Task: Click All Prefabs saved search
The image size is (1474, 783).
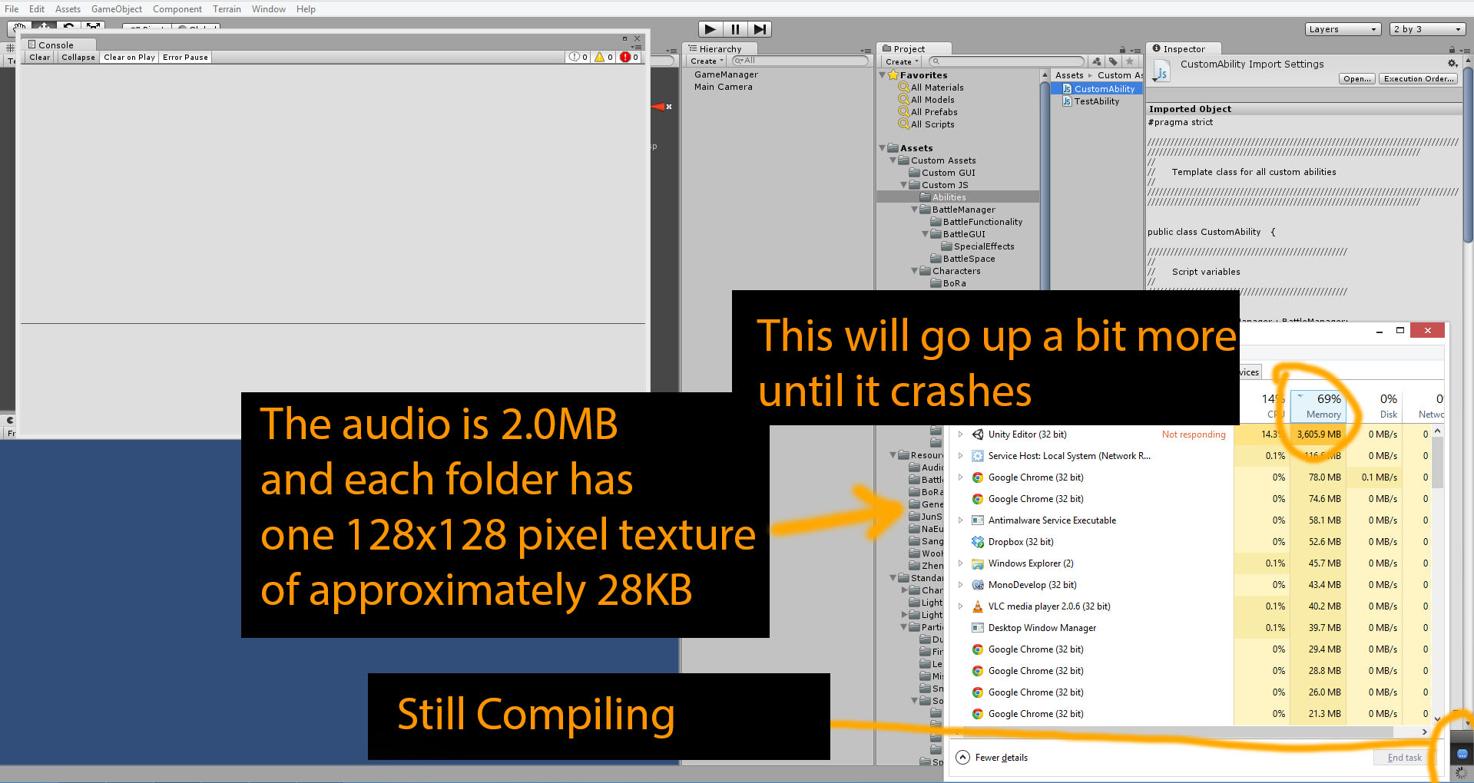Action: coord(928,112)
